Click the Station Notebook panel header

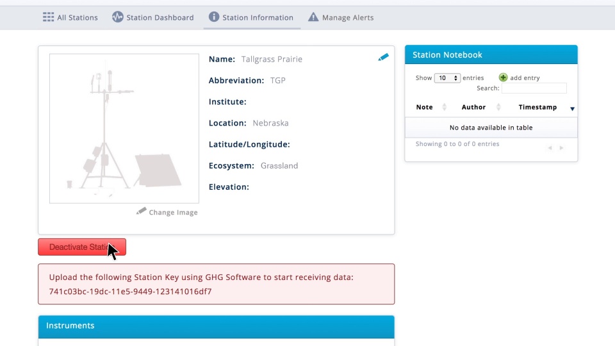pos(491,54)
